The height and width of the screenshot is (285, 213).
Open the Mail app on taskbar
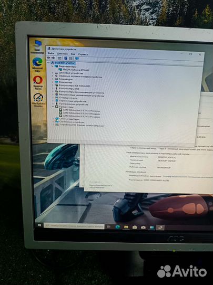click(x=143, y=227)
